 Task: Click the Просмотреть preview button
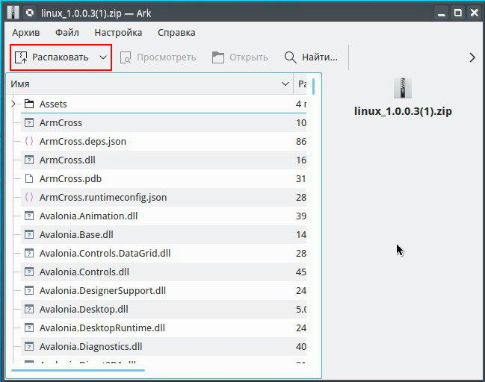tap(158, 57)
